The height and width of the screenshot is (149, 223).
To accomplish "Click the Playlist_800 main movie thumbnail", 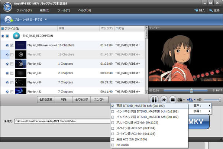I will (x=21, y=45).
